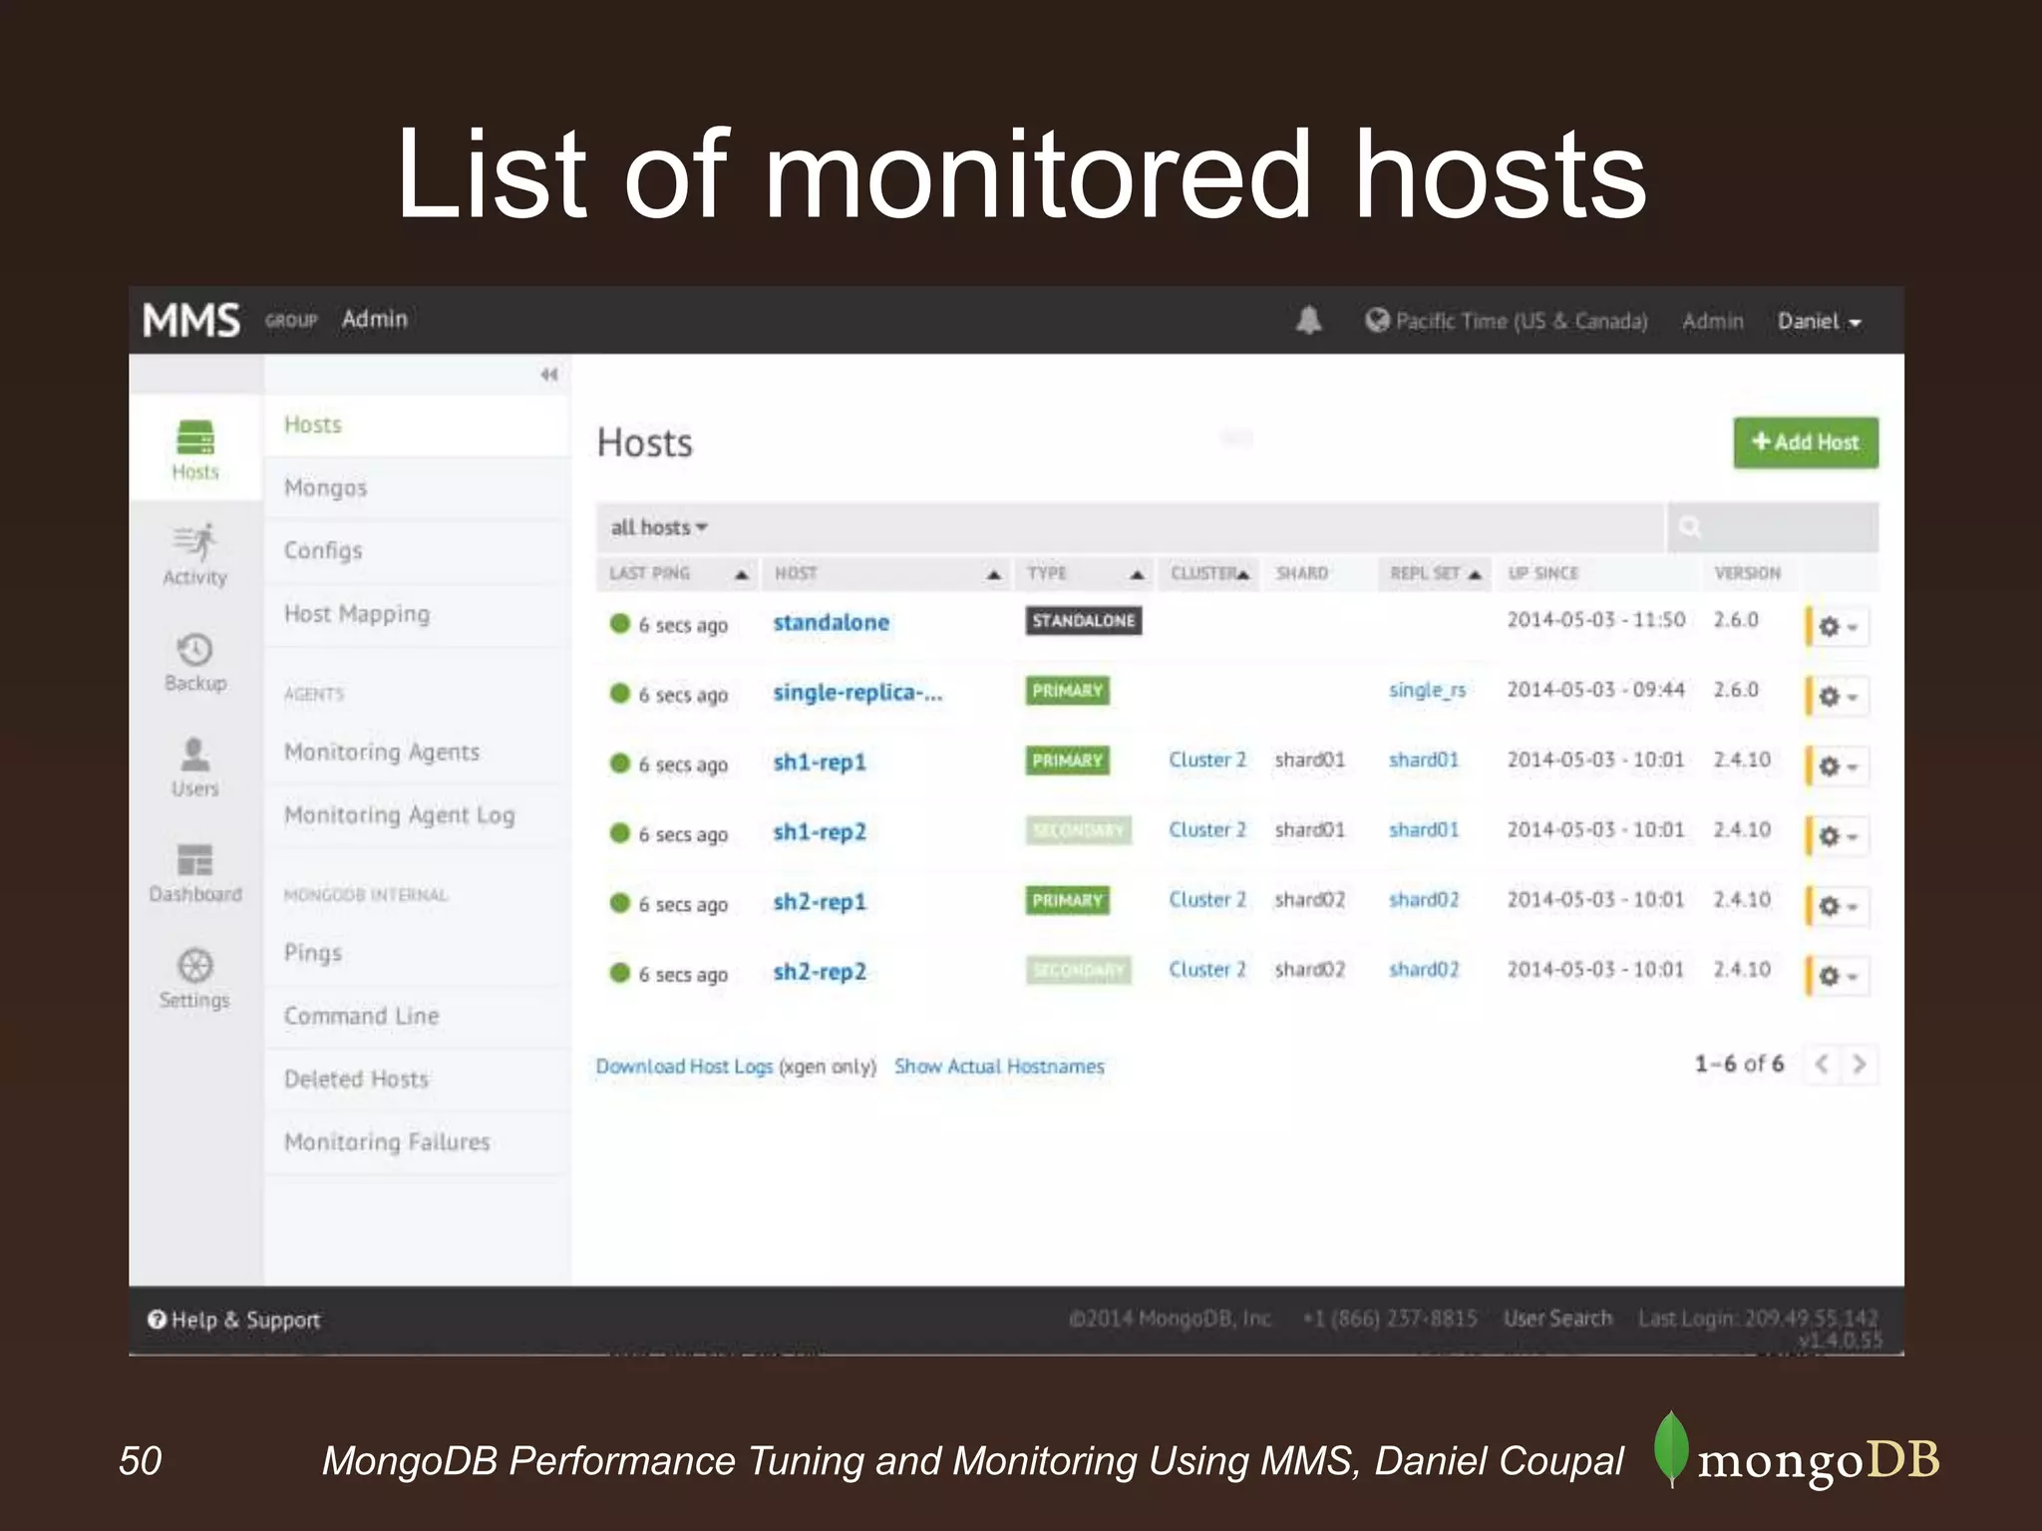Open the sh2-rep1 host link
The width and height of the screenshot is (2042, 1531).
point(820,902)
